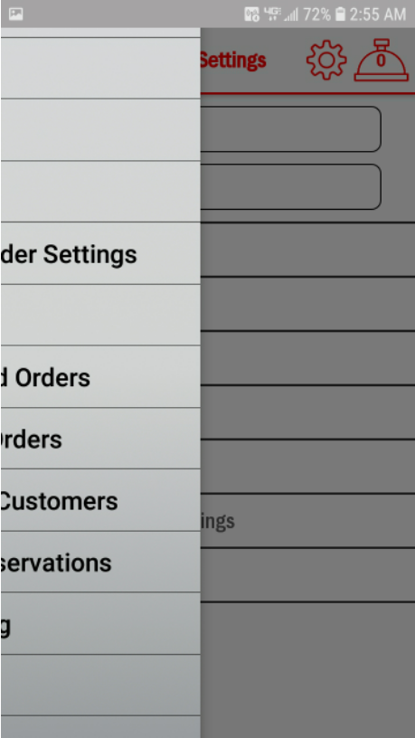Screen dimensions: 415x738
Task: Tap the red Settings page title
Action: (233, 61)
